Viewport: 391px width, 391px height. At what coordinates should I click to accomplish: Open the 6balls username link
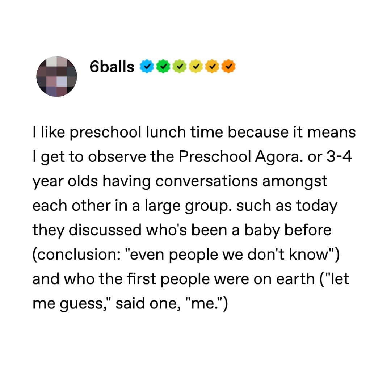[x=112, y=67]
